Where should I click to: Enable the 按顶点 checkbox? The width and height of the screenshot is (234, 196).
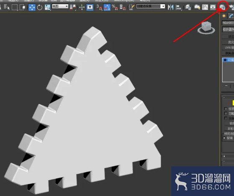coord(226,109)
